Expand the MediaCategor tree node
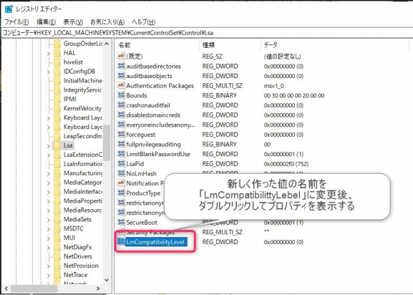 coord(48,183)
